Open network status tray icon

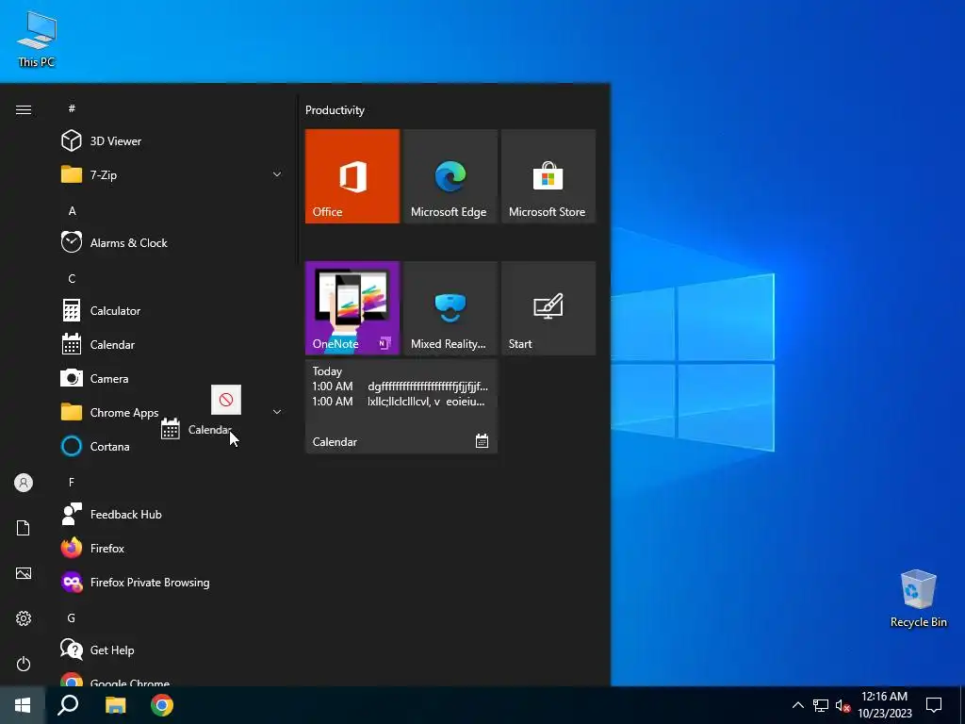[821, 705]
